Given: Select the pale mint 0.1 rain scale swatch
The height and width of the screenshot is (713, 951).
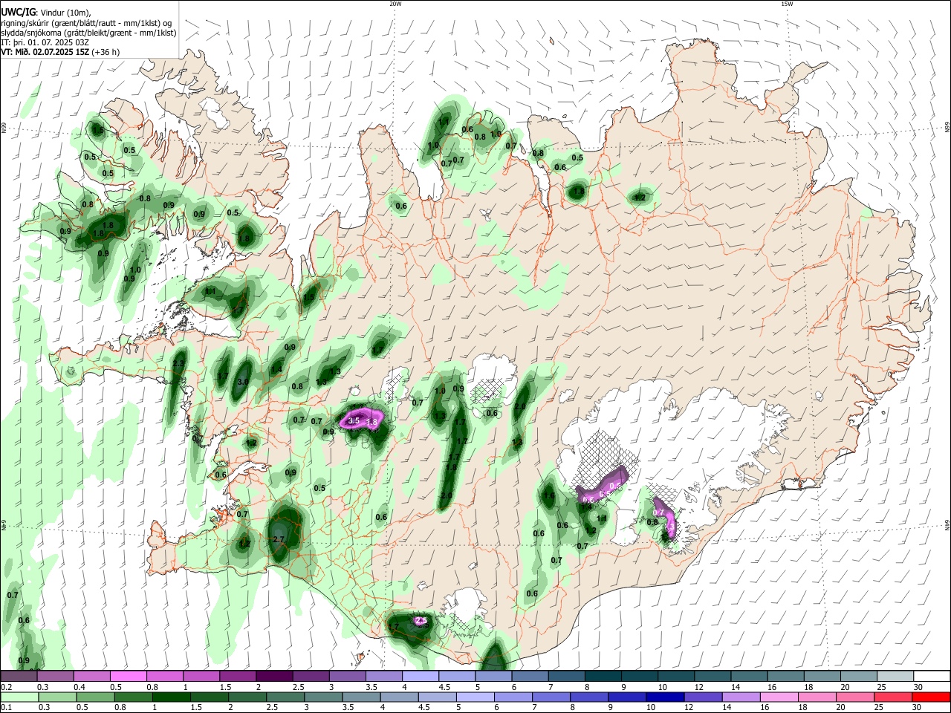Looking at the screenshot, I should pos(21,697).
